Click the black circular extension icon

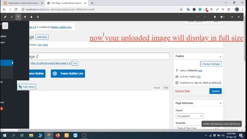coord(194,9)
